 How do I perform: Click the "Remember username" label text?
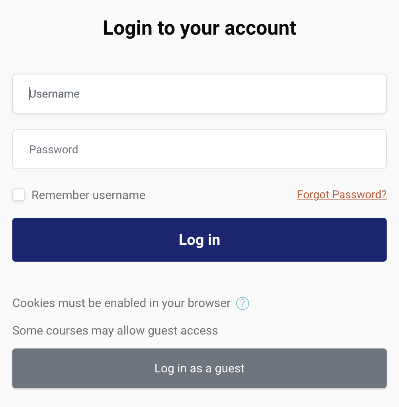click(88, 195)
